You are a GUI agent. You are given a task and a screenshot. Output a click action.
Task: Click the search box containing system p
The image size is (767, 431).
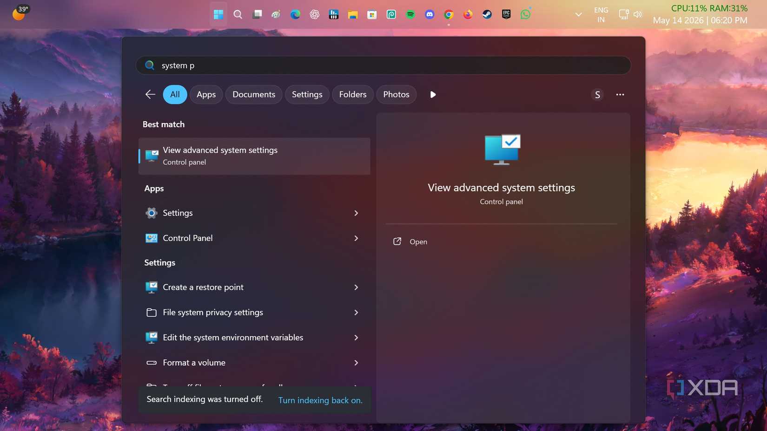coord(383,65)
